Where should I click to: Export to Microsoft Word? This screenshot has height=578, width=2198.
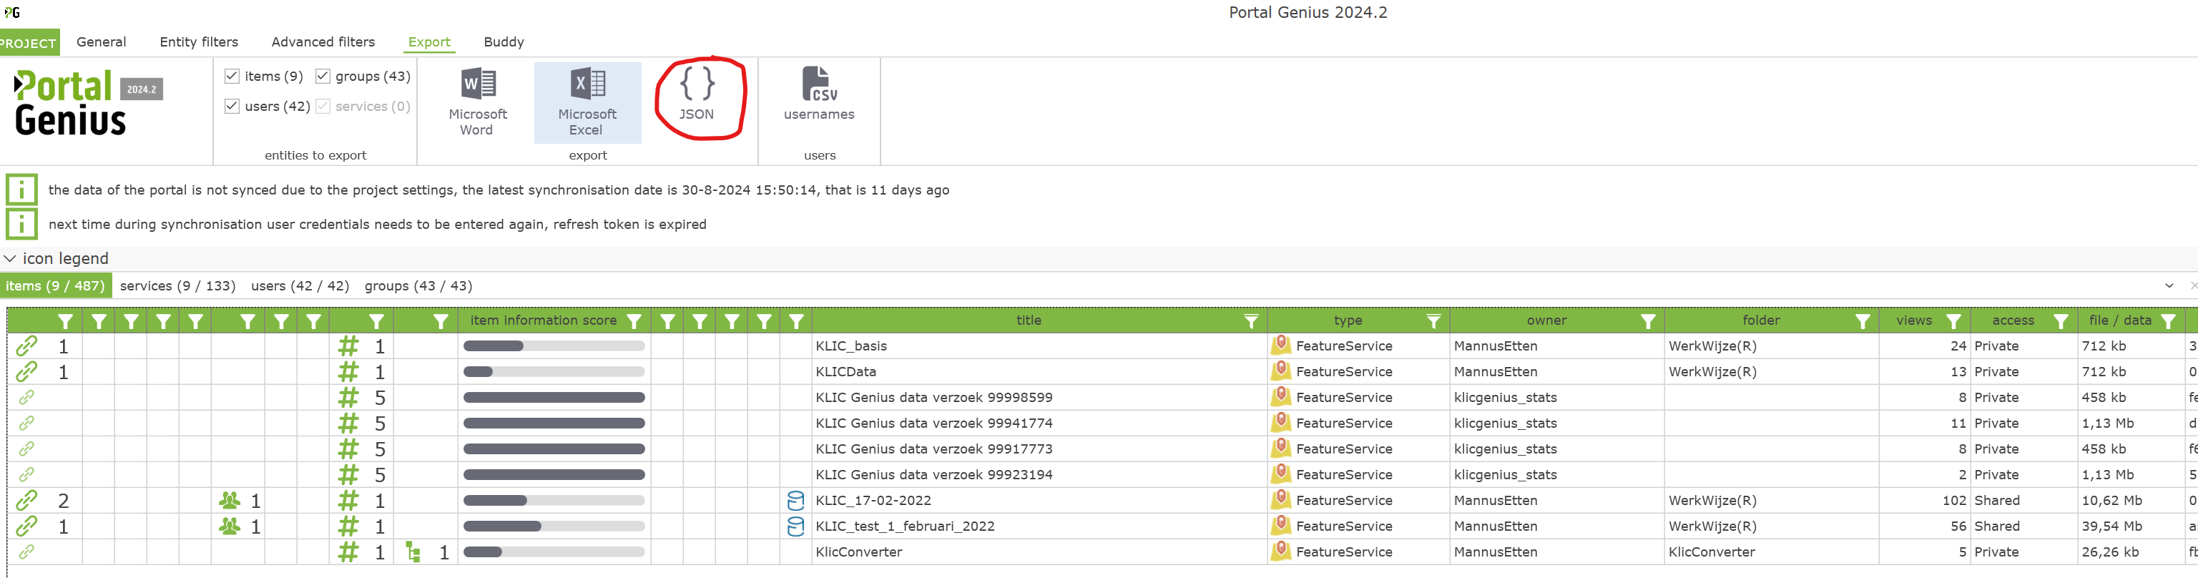[477, 102]
